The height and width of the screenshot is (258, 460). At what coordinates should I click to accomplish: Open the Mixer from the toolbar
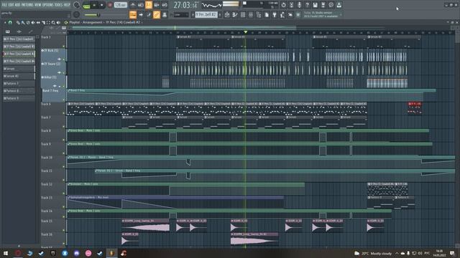(251, 14)
